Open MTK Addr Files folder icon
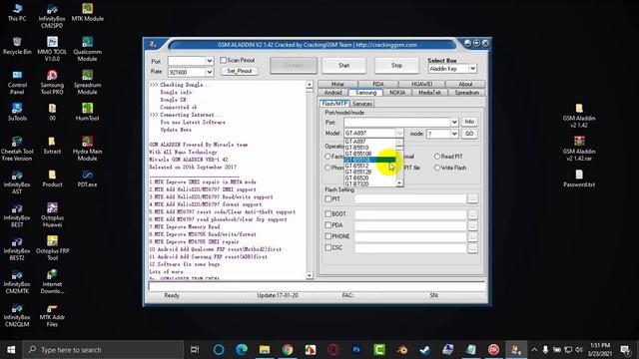The height and width of the screenshot is (359, 639). (x=52, y=315)
